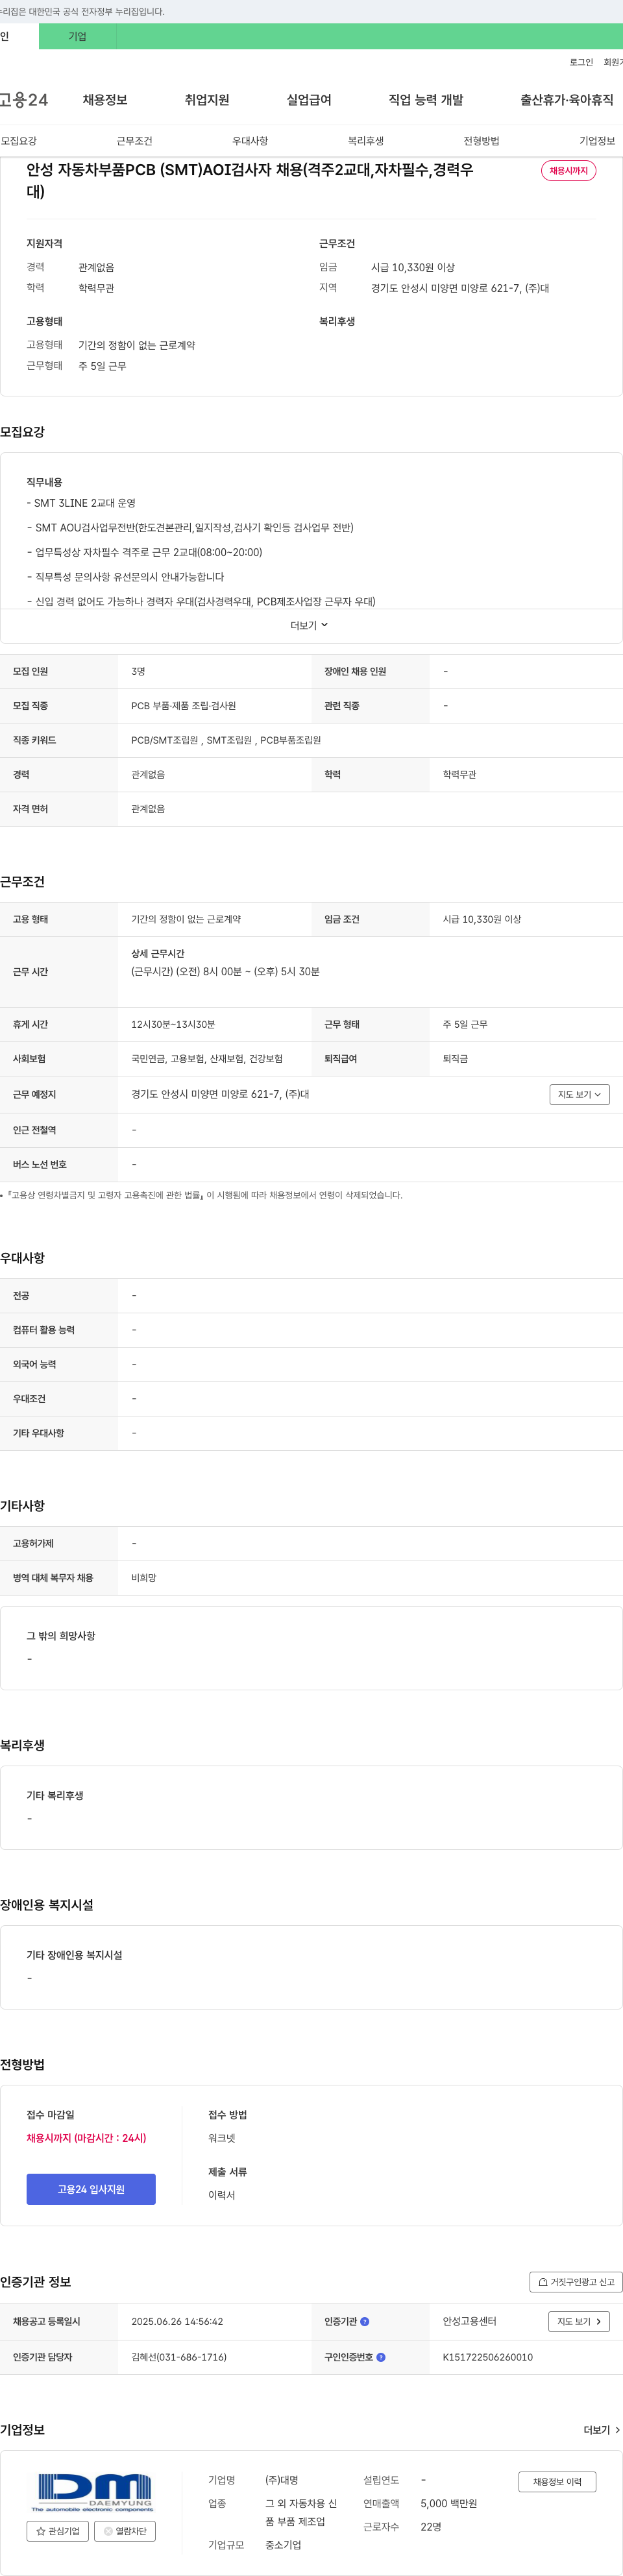This screenshot has height=2576, width=623.
Task: Select the 워크넷 application method text
Action: coord(222,2138)
